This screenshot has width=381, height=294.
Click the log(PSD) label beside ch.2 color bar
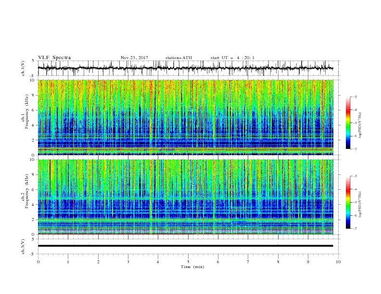coord(360,204)
